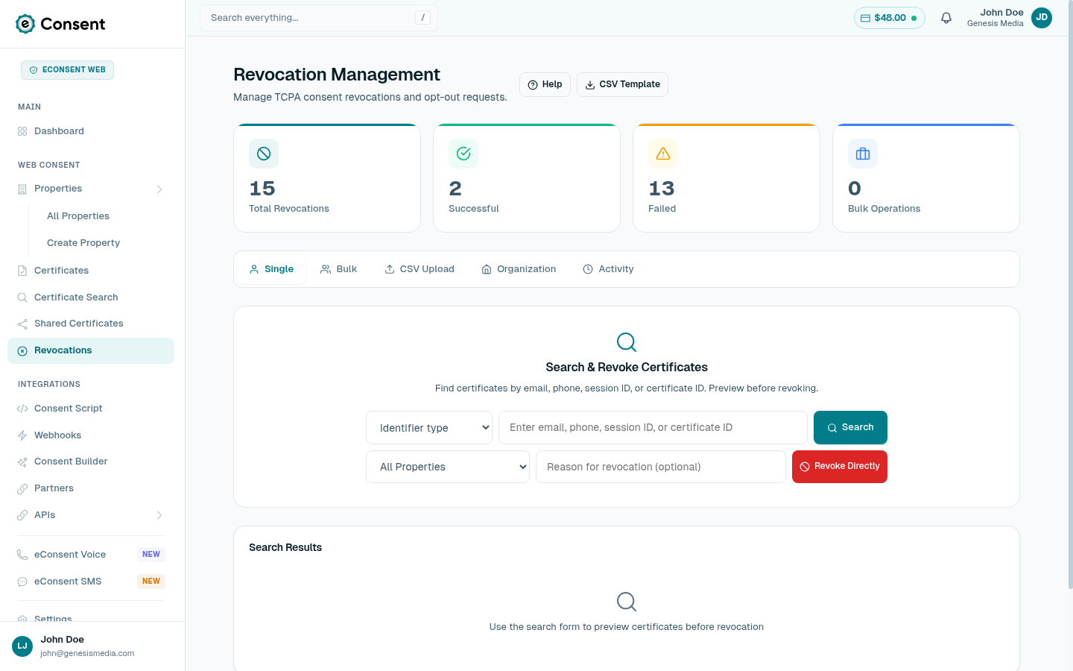Switch to the Bulk tab
This screenshot has height=671, width=1073.
(x=338, y=269)
